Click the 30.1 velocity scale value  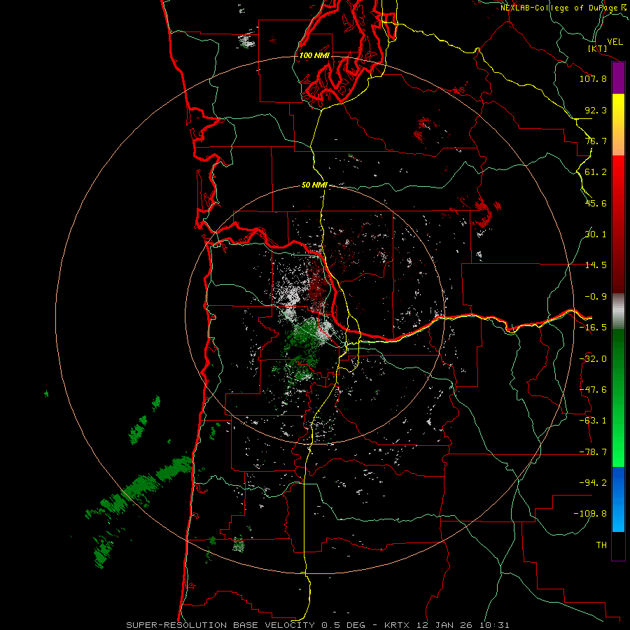[x=596, y=234]
